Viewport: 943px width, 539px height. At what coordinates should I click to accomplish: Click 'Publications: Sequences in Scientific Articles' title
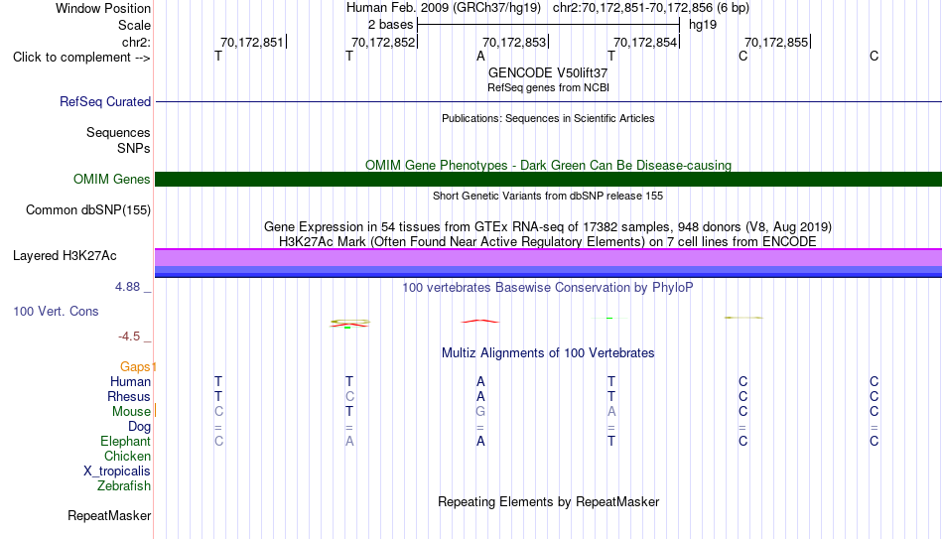[x=548, y=118]
